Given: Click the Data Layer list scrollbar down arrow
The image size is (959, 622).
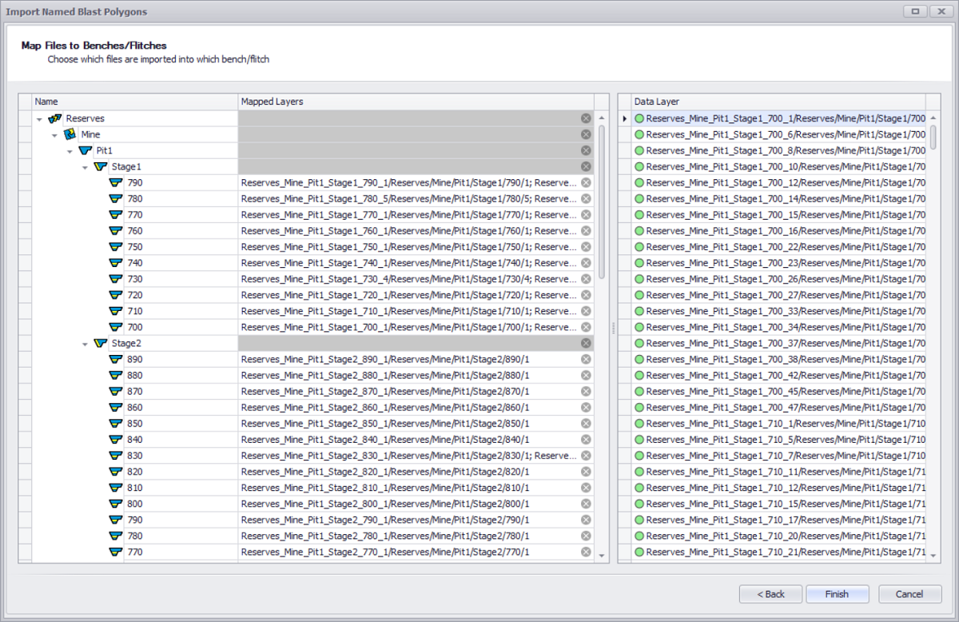Looking at the screenshot, I should [933, 556].
